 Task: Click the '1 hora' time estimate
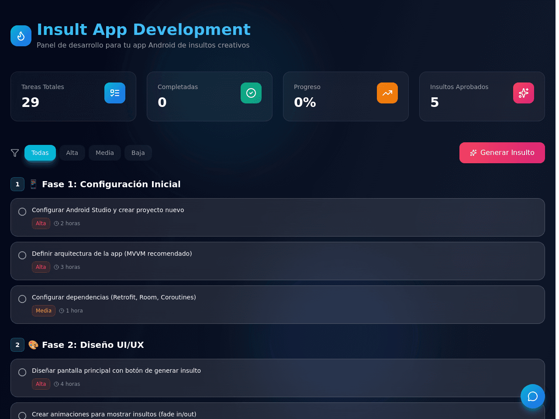click(x=74, y=311)
